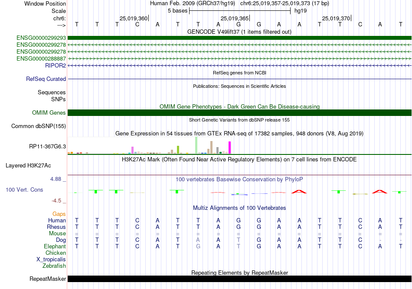Click the Chicken species alignment label
412x289 pixels.
(56, 253)
